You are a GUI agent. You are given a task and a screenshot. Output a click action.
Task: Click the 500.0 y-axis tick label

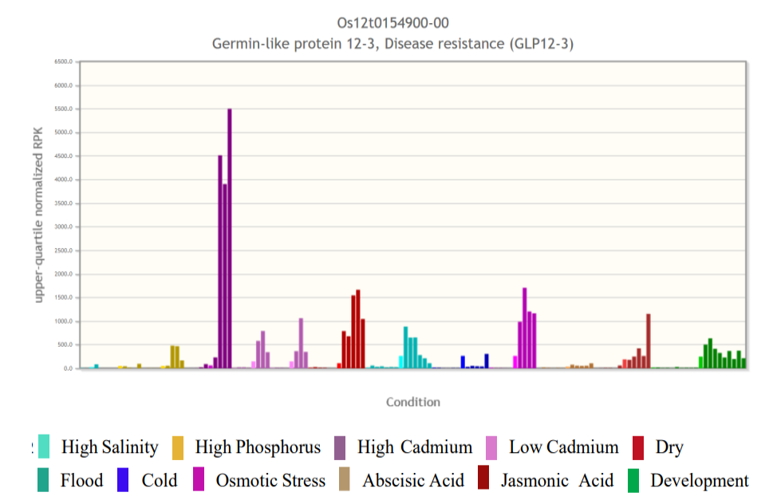click(x=65, y=345)
